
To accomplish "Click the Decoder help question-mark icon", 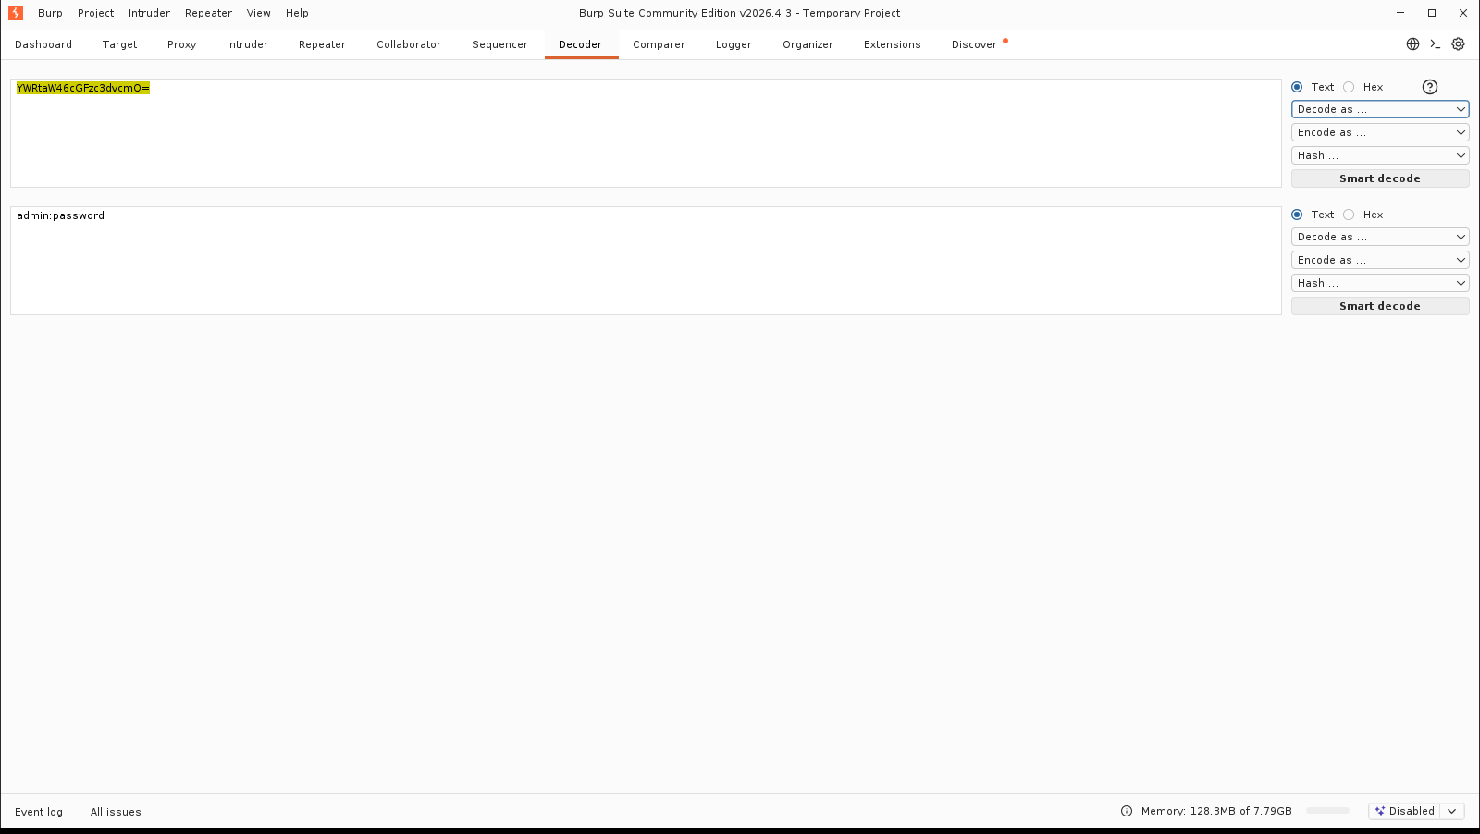I will [x=1430, y=87].
